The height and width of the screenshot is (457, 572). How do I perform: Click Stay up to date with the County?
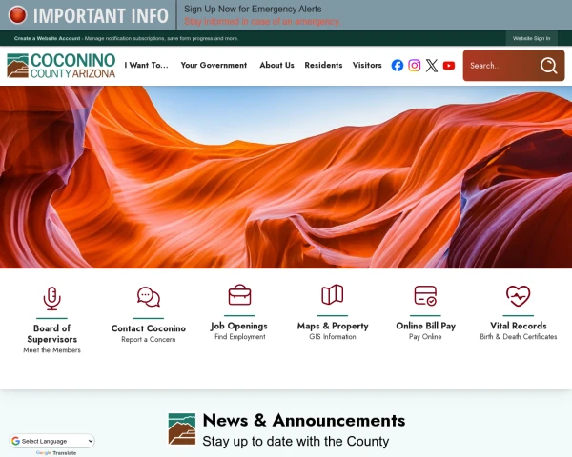[x=296, y=441]
